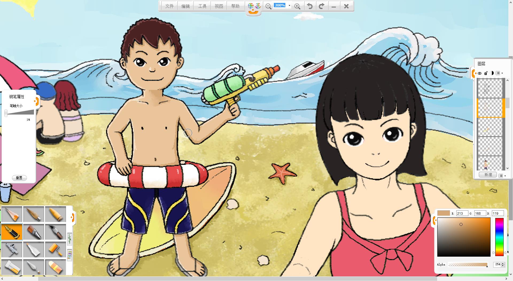This screenshot has width=513, height=281.
Task: Redo the last undone action
Action: click(x=322, y=6)
